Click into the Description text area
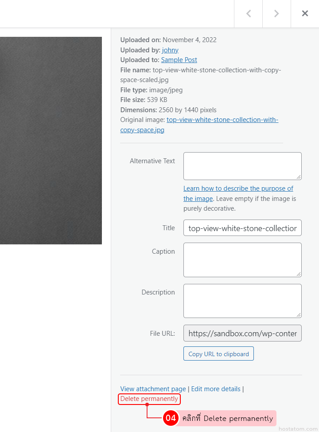 tap(242, 301)
